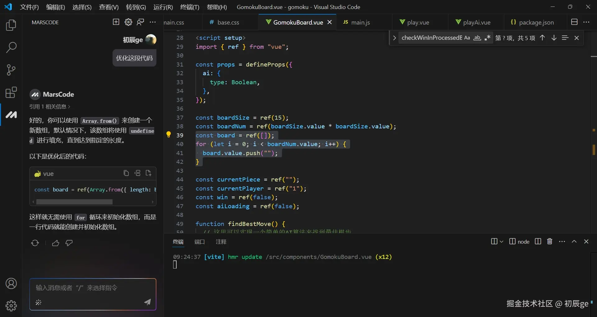Copy the vue code snippet
The height and width of the screenshot is (317, 597).
[x=126, y=173]
